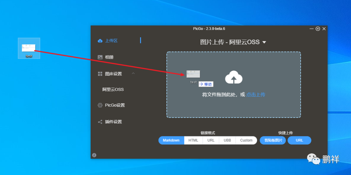Close the PicGo window
The image size is (351, 175).
324,29
